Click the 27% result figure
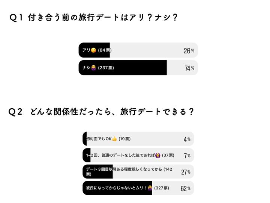This screenshot has width=270, height=203. tap(185, 172)
